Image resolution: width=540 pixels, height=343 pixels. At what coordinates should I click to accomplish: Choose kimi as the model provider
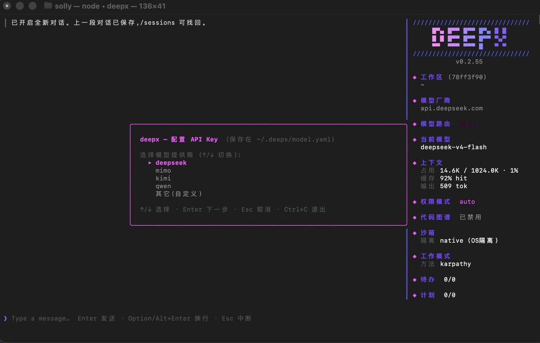[x=163, y=178]
